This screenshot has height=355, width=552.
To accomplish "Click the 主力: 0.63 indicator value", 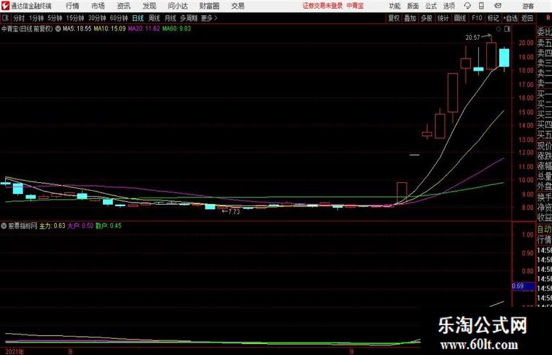I will (52, 226).
